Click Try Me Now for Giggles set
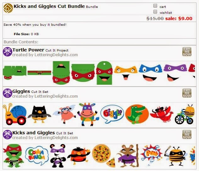Viewport: 199px width, 171px height. tap(187, 93)
